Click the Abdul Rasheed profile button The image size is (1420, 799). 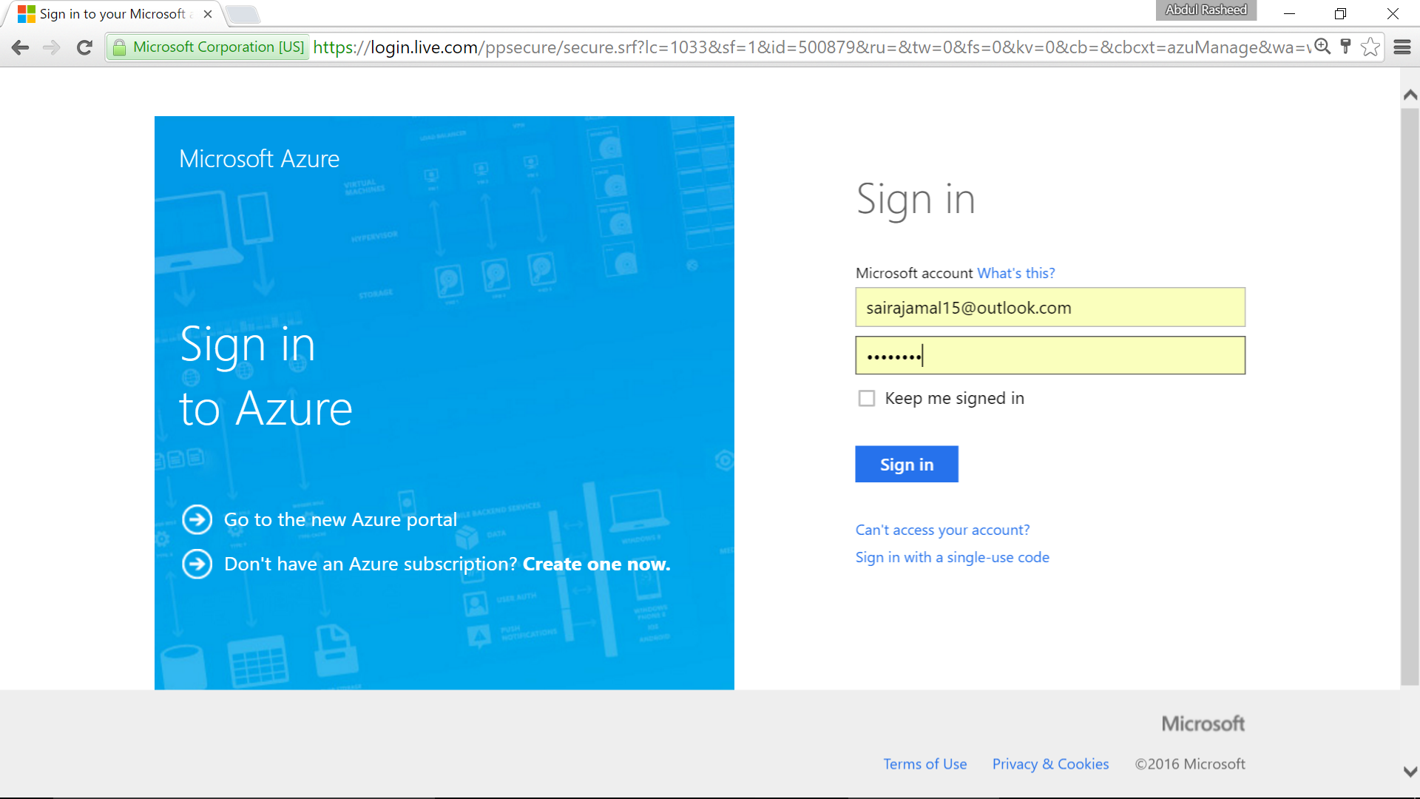click(x=1206, y=10)
